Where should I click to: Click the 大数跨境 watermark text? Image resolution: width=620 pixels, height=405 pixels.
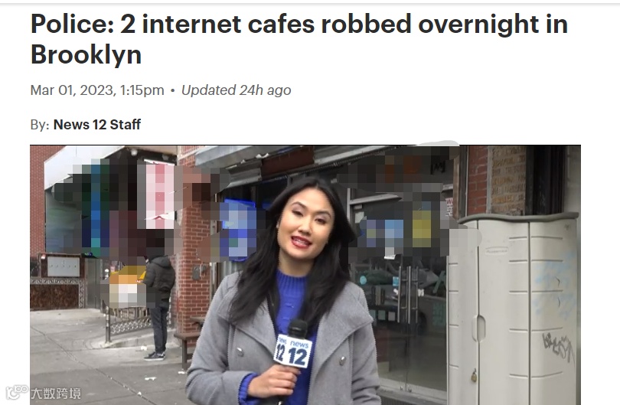(56, 394)
